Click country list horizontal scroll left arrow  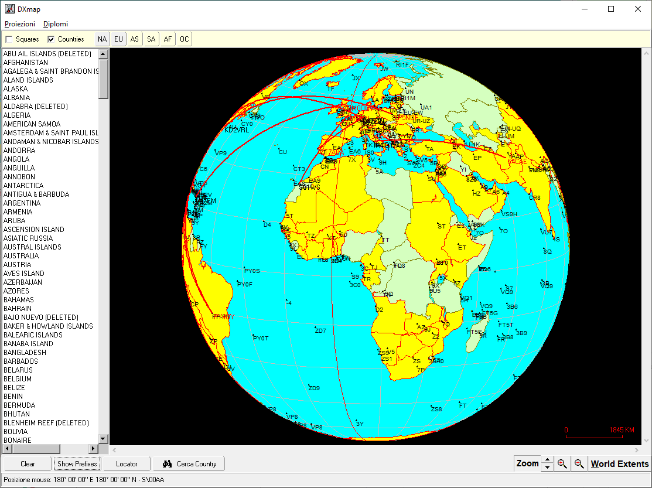[8, 449]
